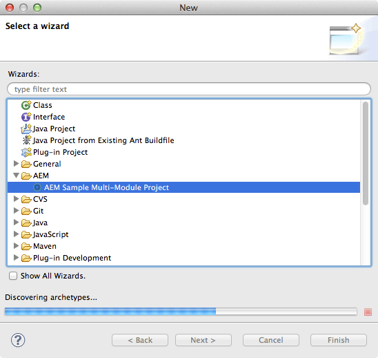
Task: Select the JavaScript folder item
Action: point(45,234)
